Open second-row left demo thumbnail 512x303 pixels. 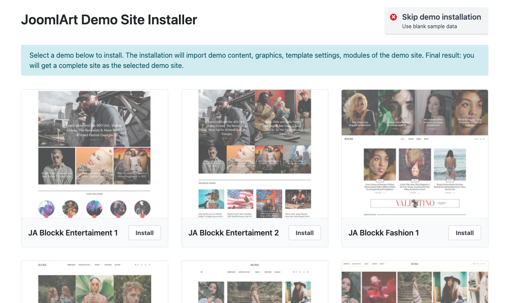pos(95,282)
